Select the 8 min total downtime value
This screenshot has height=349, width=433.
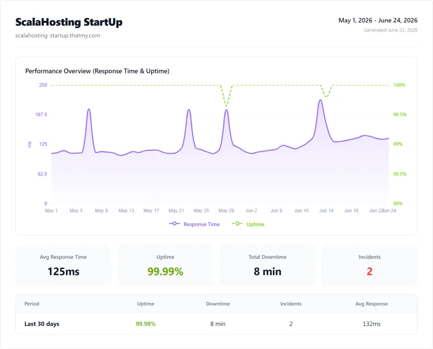click(267, 272)
